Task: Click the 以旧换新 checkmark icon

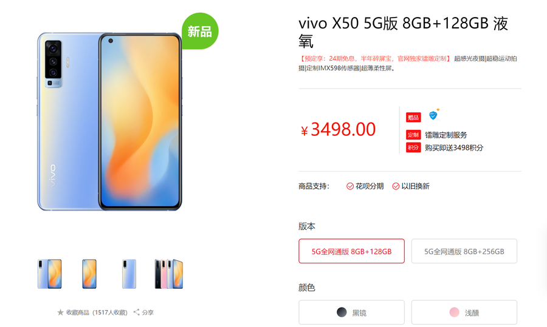Action: [396, 186]
